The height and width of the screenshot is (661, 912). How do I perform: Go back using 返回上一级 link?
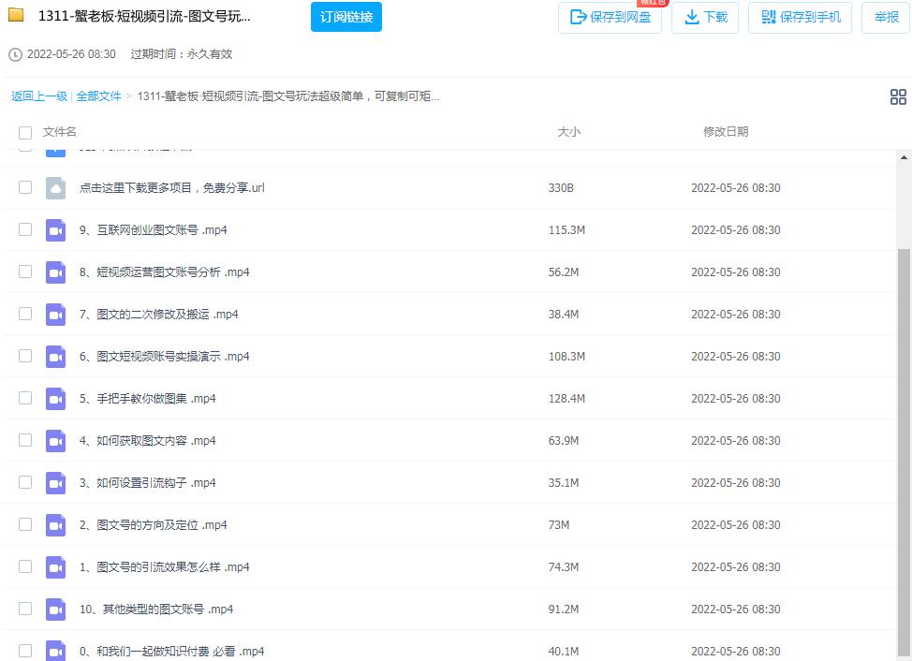[39, 96]
